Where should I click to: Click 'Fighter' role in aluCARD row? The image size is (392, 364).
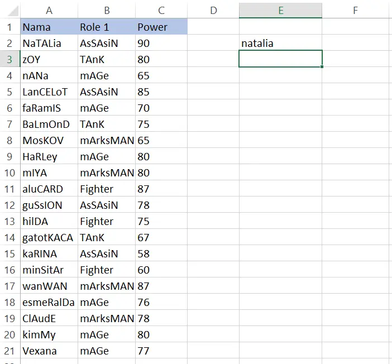coord(107,189)
